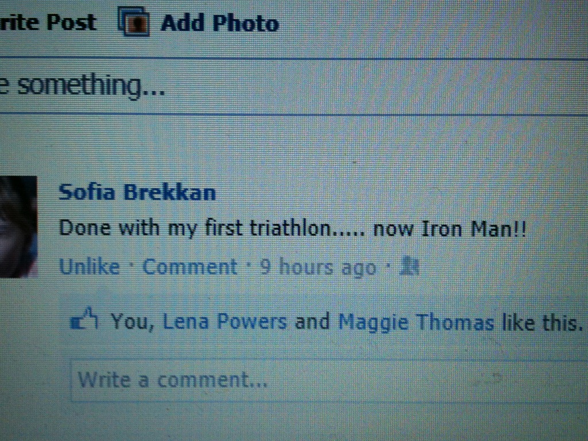The height and width of the screenshot is (441, 588).
Task: Click 'Done with my first' post text
Action: [150, 228]
